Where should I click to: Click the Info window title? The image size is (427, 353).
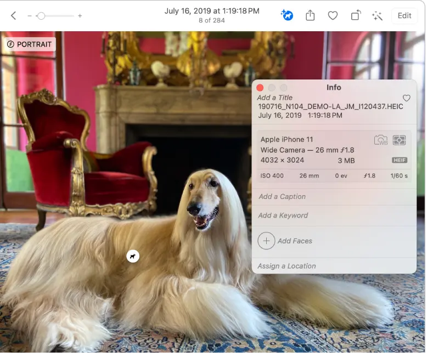[x=334, y=87]
